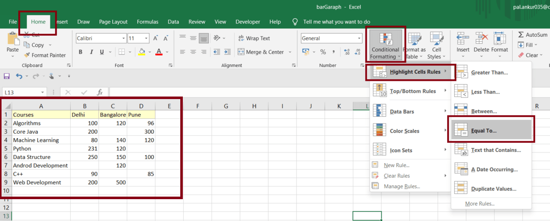Set Bottom Align vertical alignment
Screen dimensions: 550x221
pyautogui.click(x=204, y=38)
